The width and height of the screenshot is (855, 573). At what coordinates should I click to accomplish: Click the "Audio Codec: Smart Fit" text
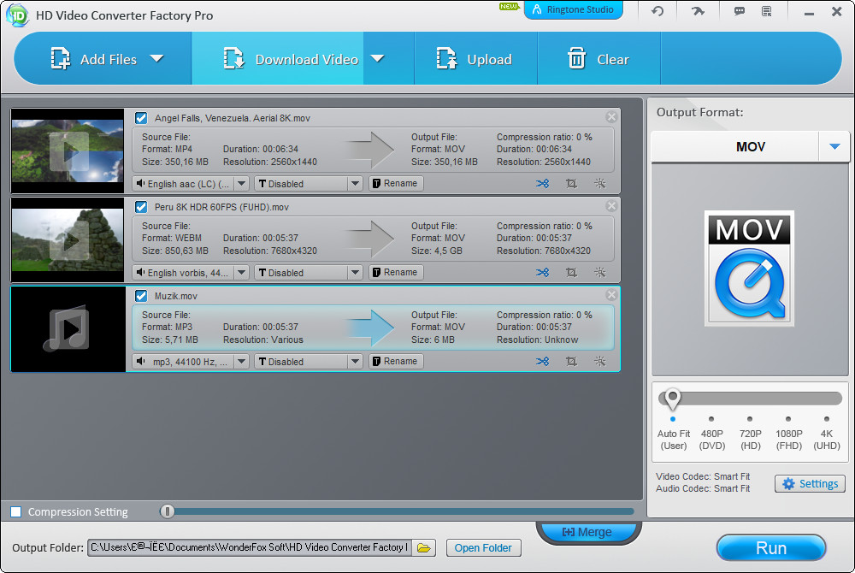703,488
